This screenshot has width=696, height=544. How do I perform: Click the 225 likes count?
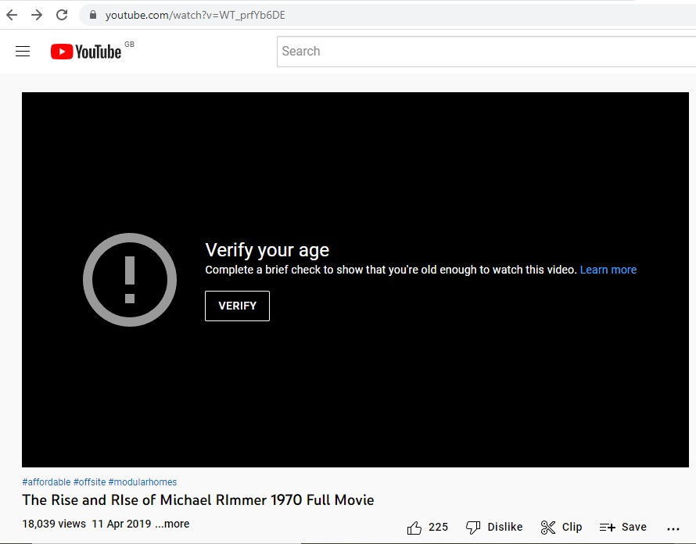438,527
